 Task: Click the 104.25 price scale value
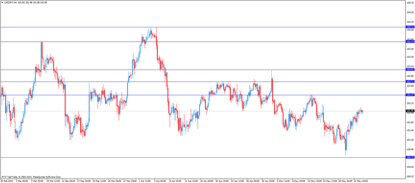[410, 22]
